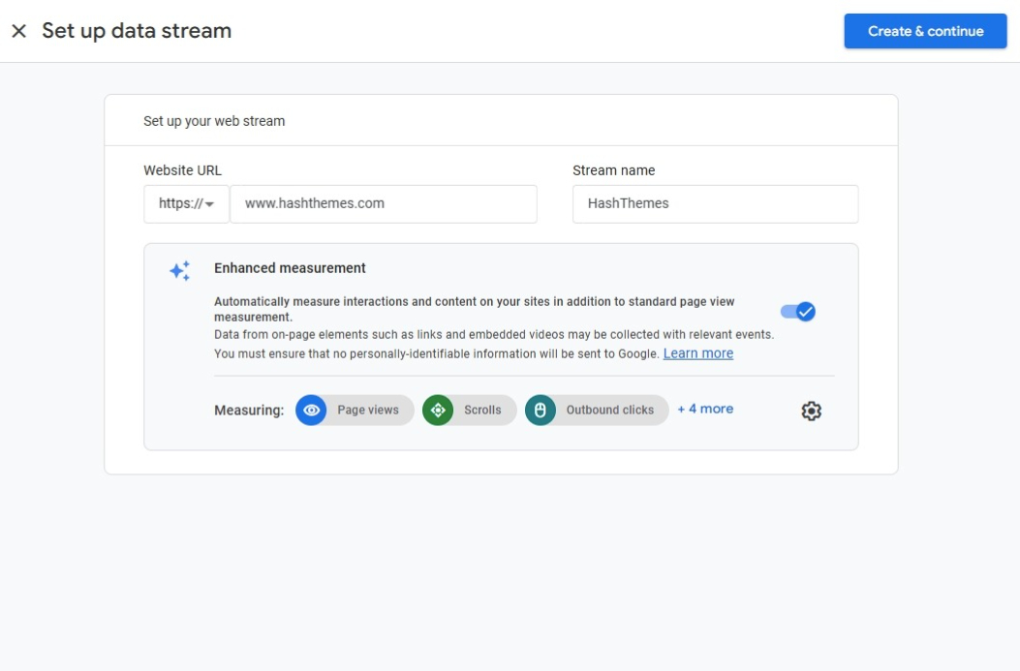
Task: Click the Measuring: label
Action: [x=249, y=411]
